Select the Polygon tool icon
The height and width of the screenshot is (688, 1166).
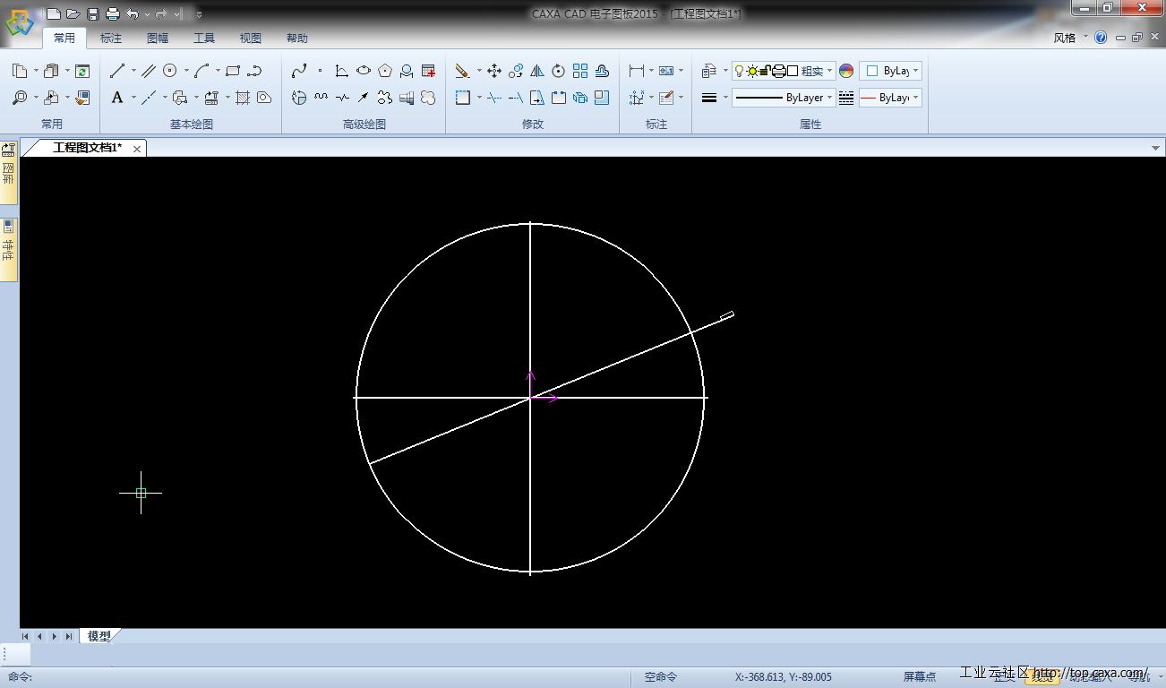(385, 71)
